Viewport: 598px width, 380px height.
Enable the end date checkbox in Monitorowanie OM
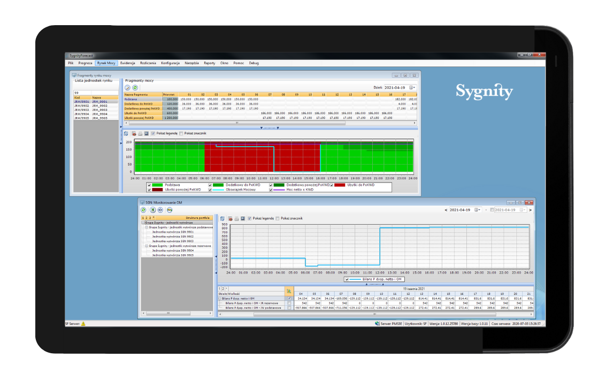[492, 210]
